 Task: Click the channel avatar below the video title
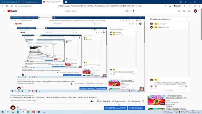click(13, 108)
